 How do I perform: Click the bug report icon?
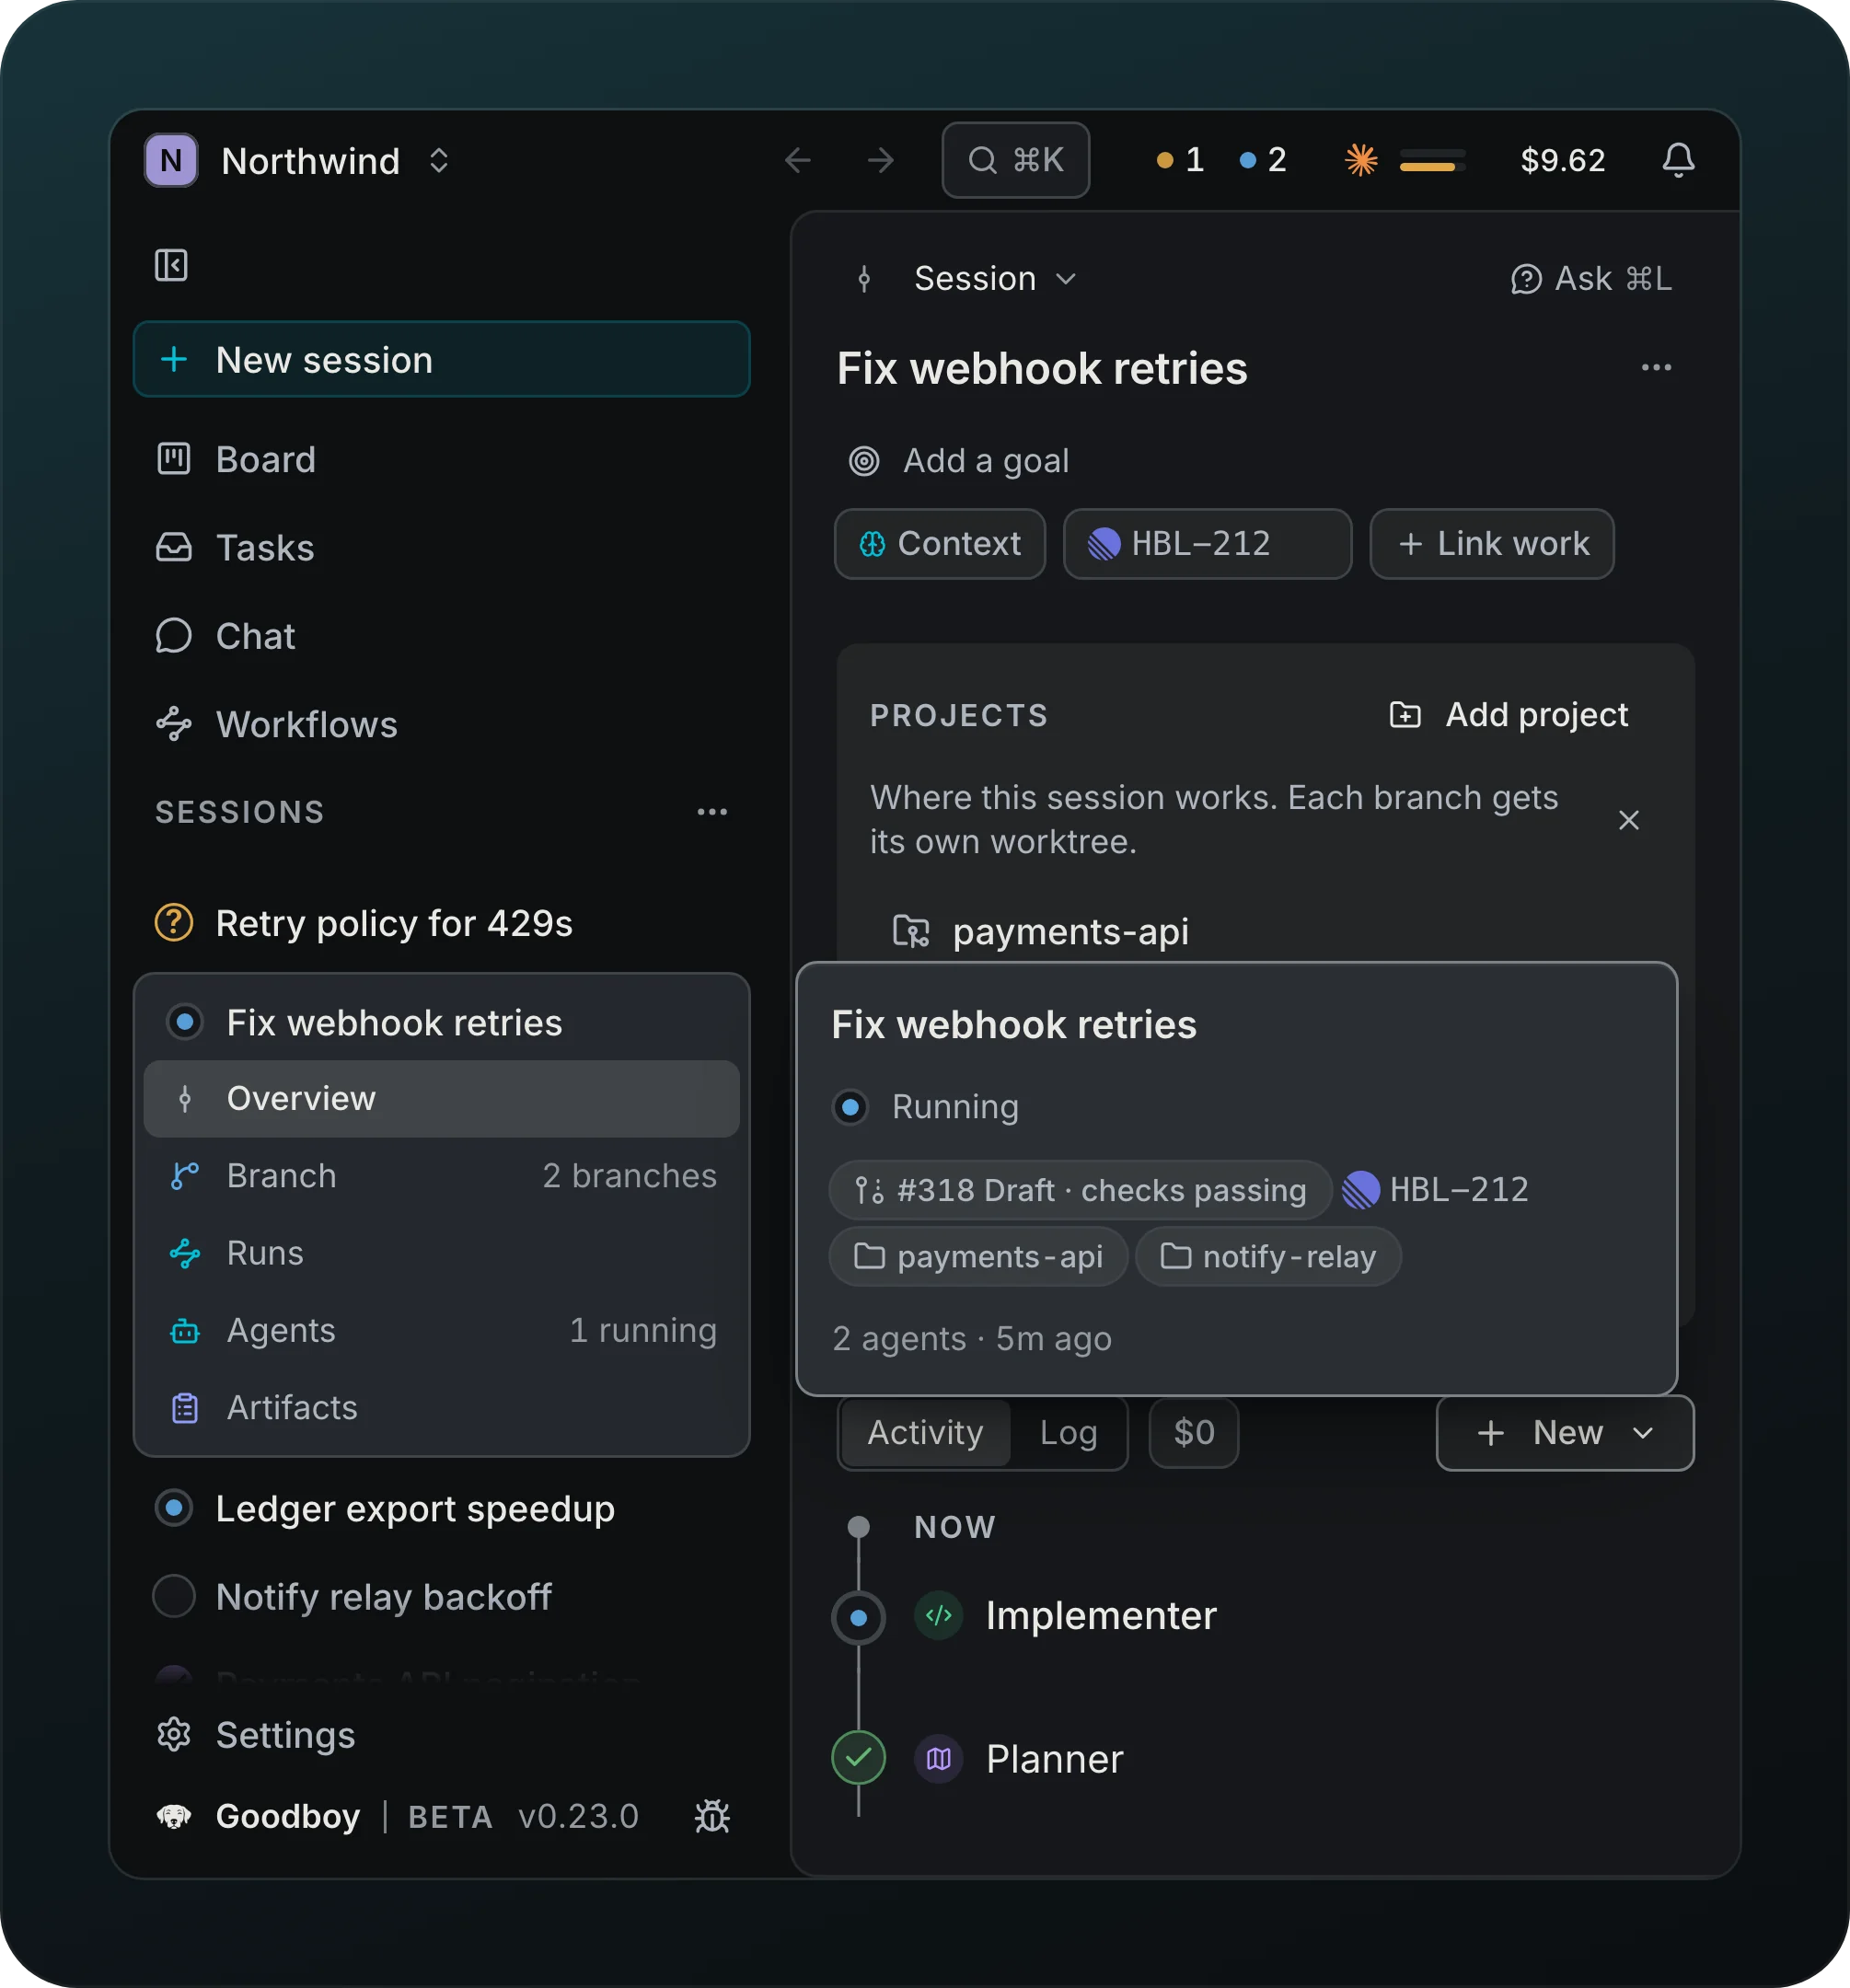(x=712, y=1816)
